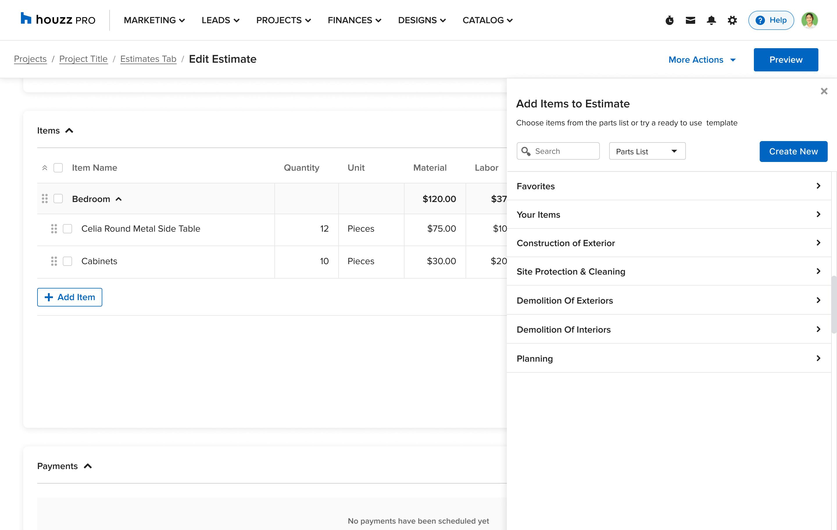Grab the drag handle for Cabinets row
The height and width of the screenshot is (530, 837).
54,261
